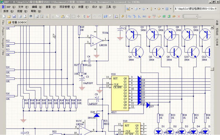The width and height of the screenshot is (220, 140).
Task: Open the 元件库 panel tab on the right
Action: [217, 42]
